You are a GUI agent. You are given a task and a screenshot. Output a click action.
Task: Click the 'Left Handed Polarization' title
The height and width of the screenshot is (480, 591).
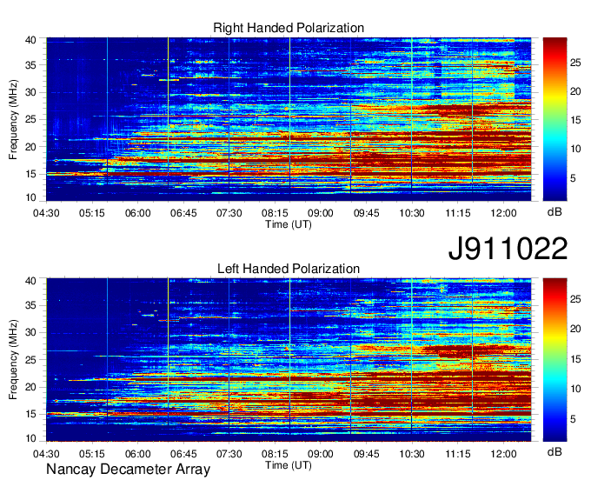tap(289, 269)
